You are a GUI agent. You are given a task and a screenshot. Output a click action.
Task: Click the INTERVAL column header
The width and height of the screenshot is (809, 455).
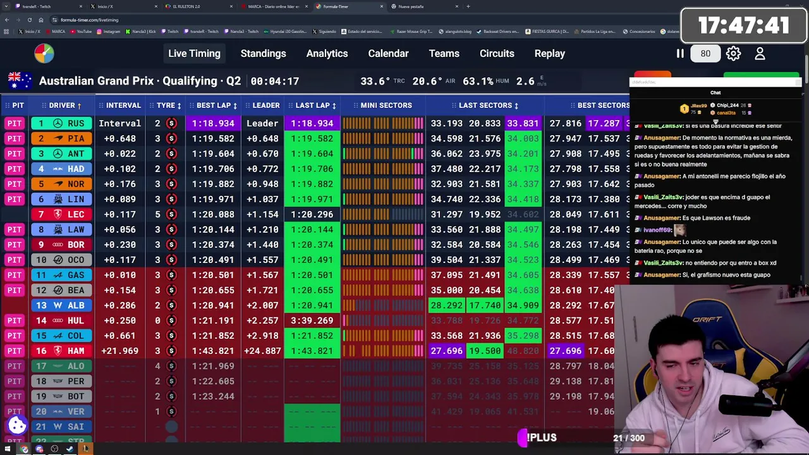click(119, 106)
